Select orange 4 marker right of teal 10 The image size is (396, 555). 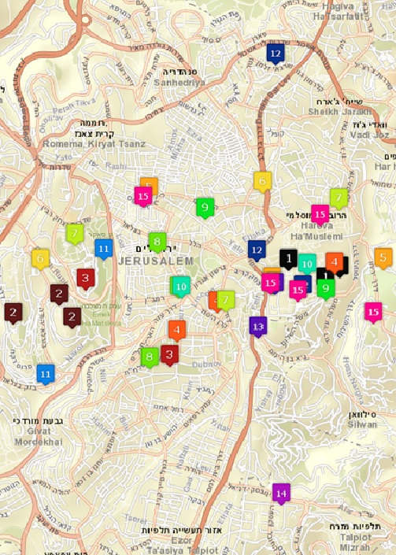click(x=334, y=263)
